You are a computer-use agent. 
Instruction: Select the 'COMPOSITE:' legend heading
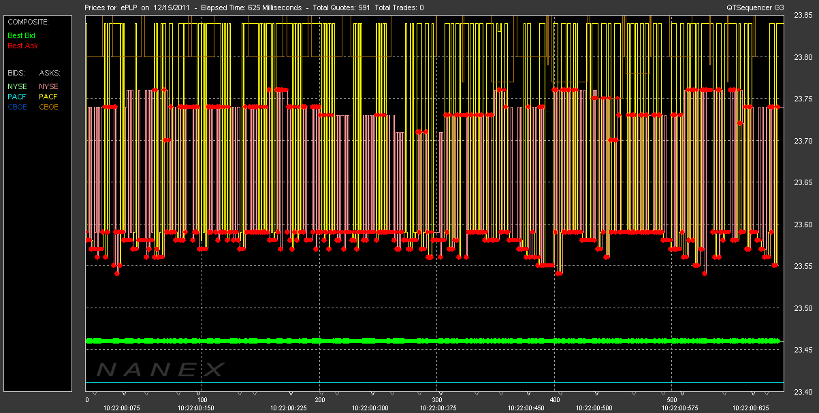[x=29, y=22]
